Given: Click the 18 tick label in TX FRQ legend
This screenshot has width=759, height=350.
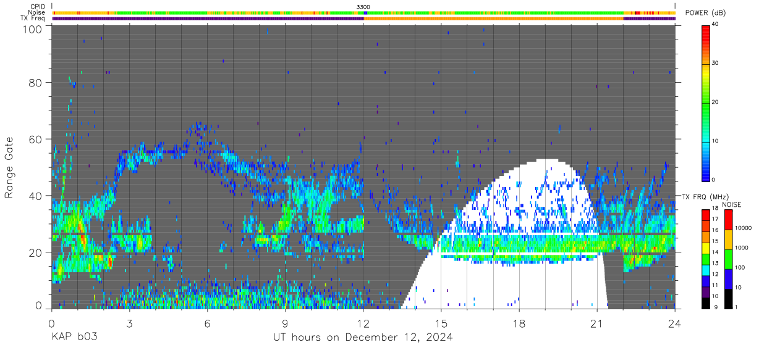Looking at the screenshot, I should [715, 209].
